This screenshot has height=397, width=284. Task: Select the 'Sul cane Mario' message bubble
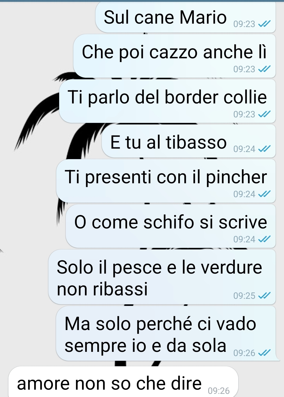[x=185, y=17]
